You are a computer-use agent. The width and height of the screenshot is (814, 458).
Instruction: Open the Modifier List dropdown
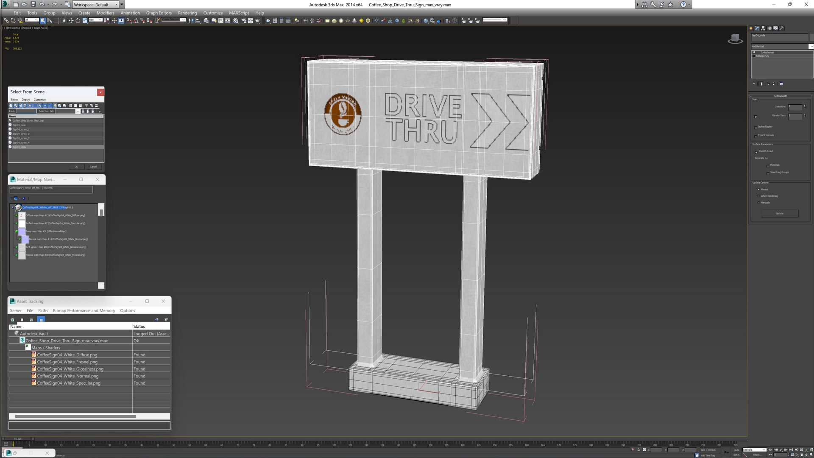811,46
